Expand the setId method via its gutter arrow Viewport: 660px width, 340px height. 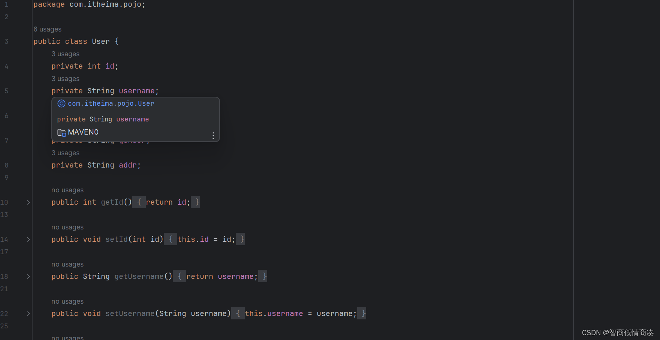tap(28, 239)
